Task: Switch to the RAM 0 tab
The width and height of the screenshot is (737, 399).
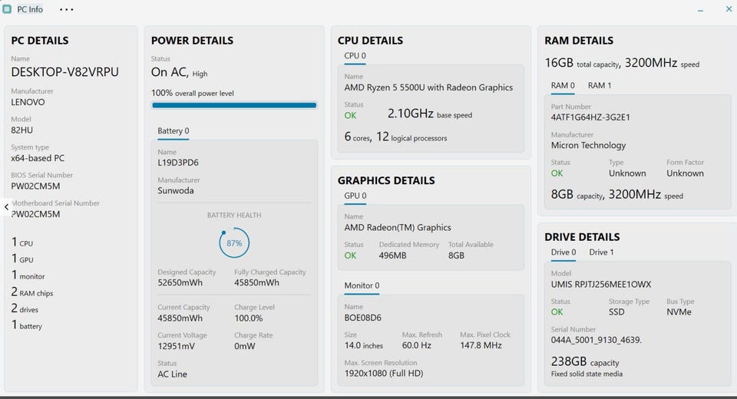Action: (x=563, y=86)
